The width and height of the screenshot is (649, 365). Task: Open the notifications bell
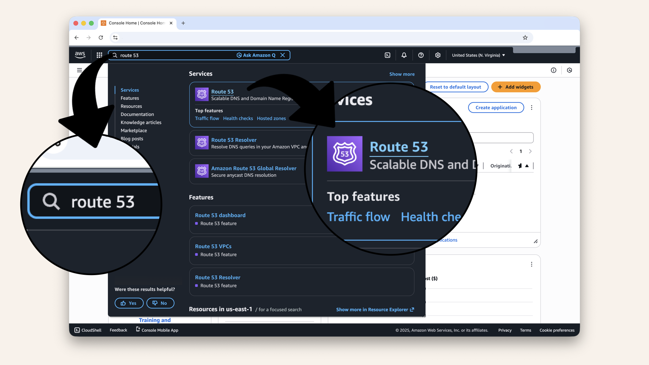(x=404, y=55)
